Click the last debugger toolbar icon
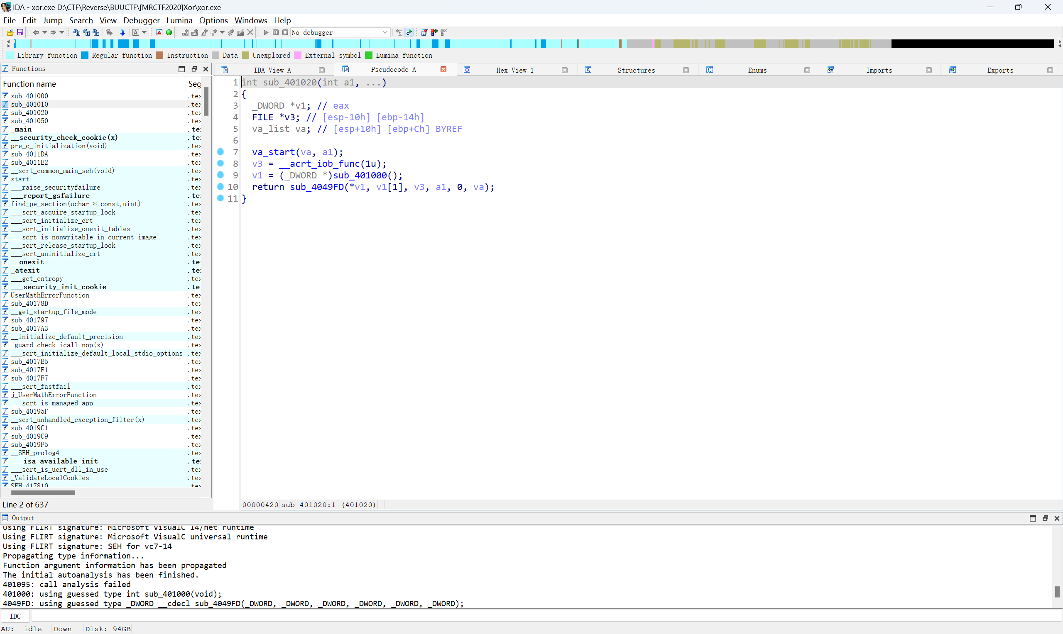This screenshot has width=1063, height=634. coord(444,32)
